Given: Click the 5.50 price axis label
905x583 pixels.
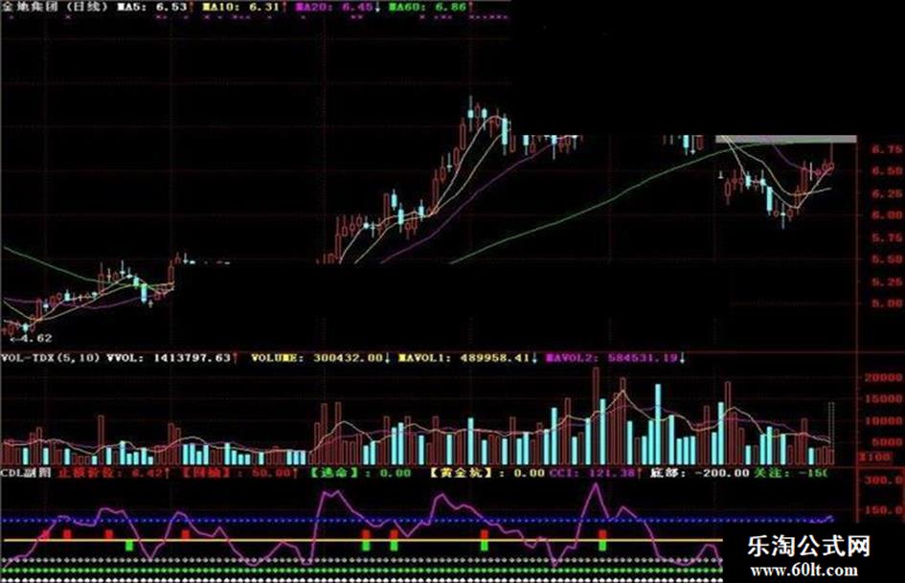Looking at the screenshot, I should point(887,259).
